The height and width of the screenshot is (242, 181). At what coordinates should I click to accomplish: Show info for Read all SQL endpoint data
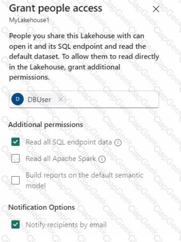pos(118,143)
